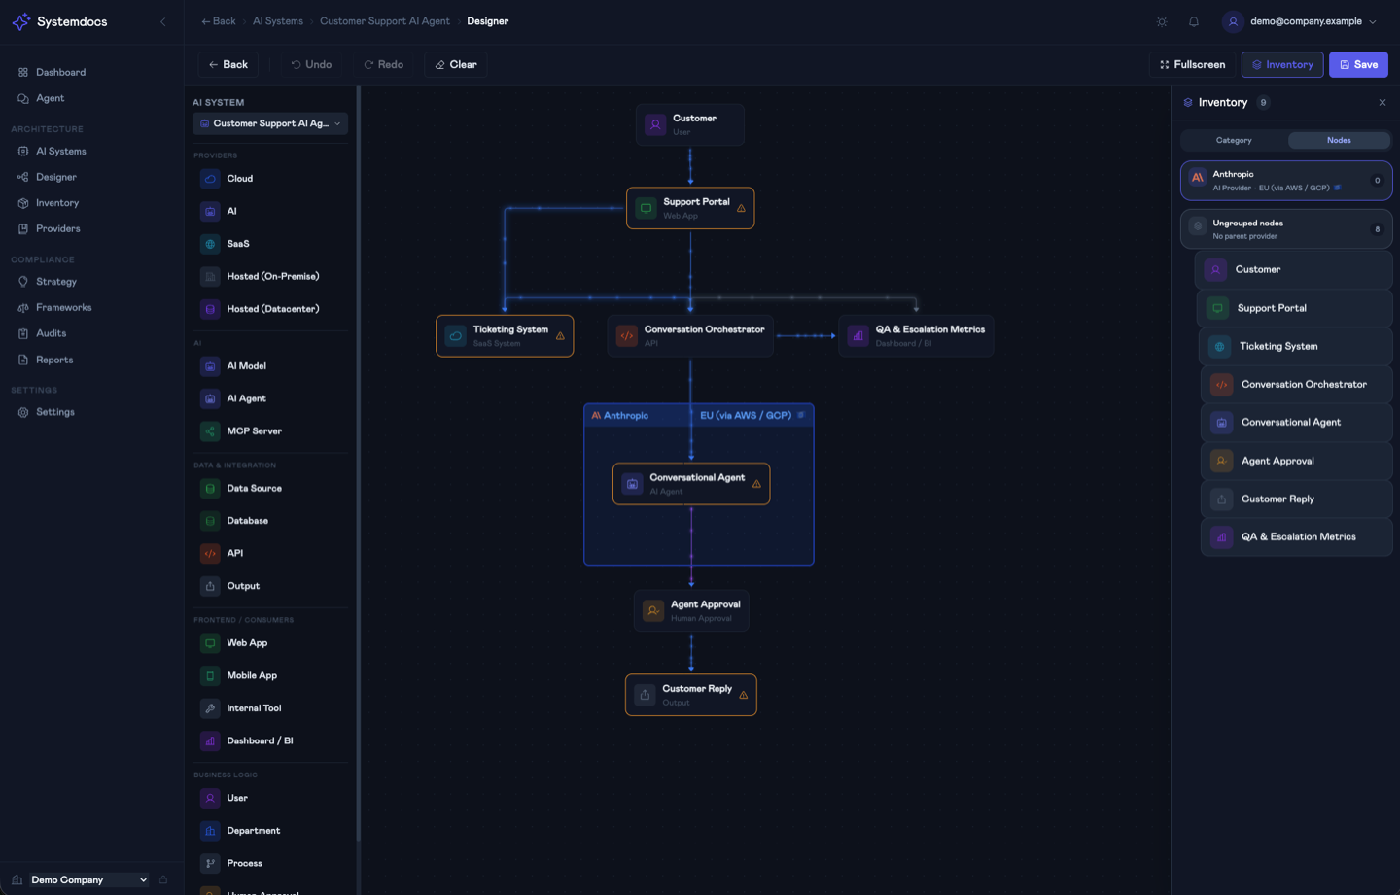Click the Customer Reply warning icon
The height and width of the screenshot is (895, 1400).
click(x=744, y=695)
